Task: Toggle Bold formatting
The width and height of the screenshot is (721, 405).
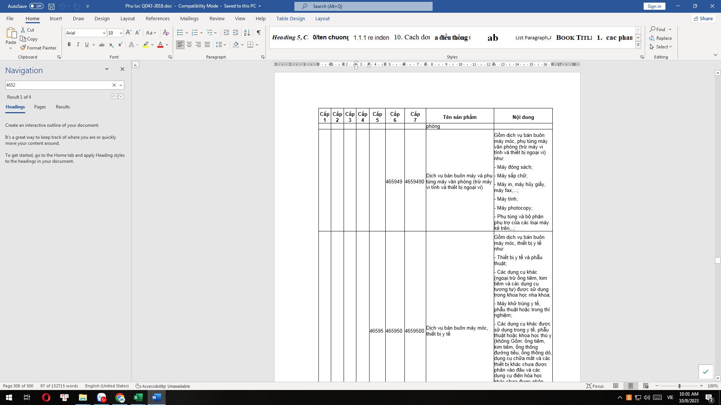Action: tap(69, 45)
